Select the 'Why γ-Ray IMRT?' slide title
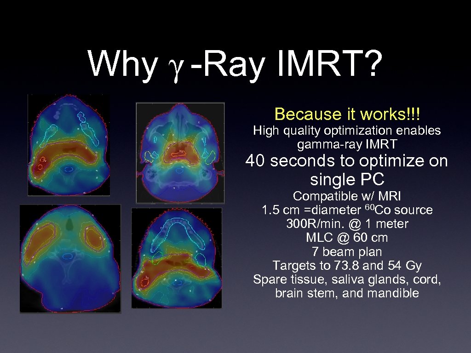Viewport: 471px width, 353px height. (x=235, y=64)
